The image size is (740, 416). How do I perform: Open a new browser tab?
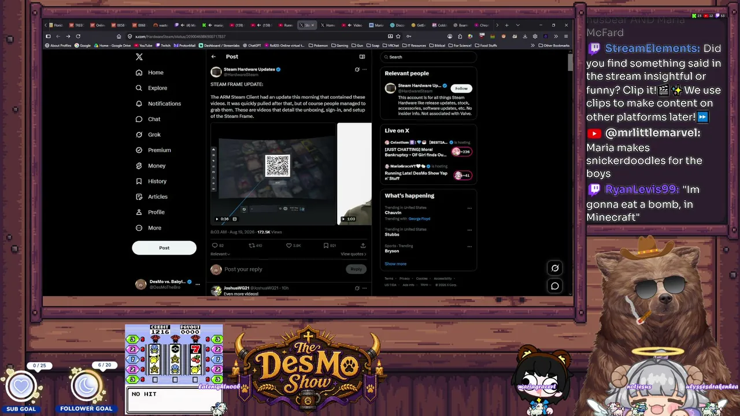pos(506,25)
